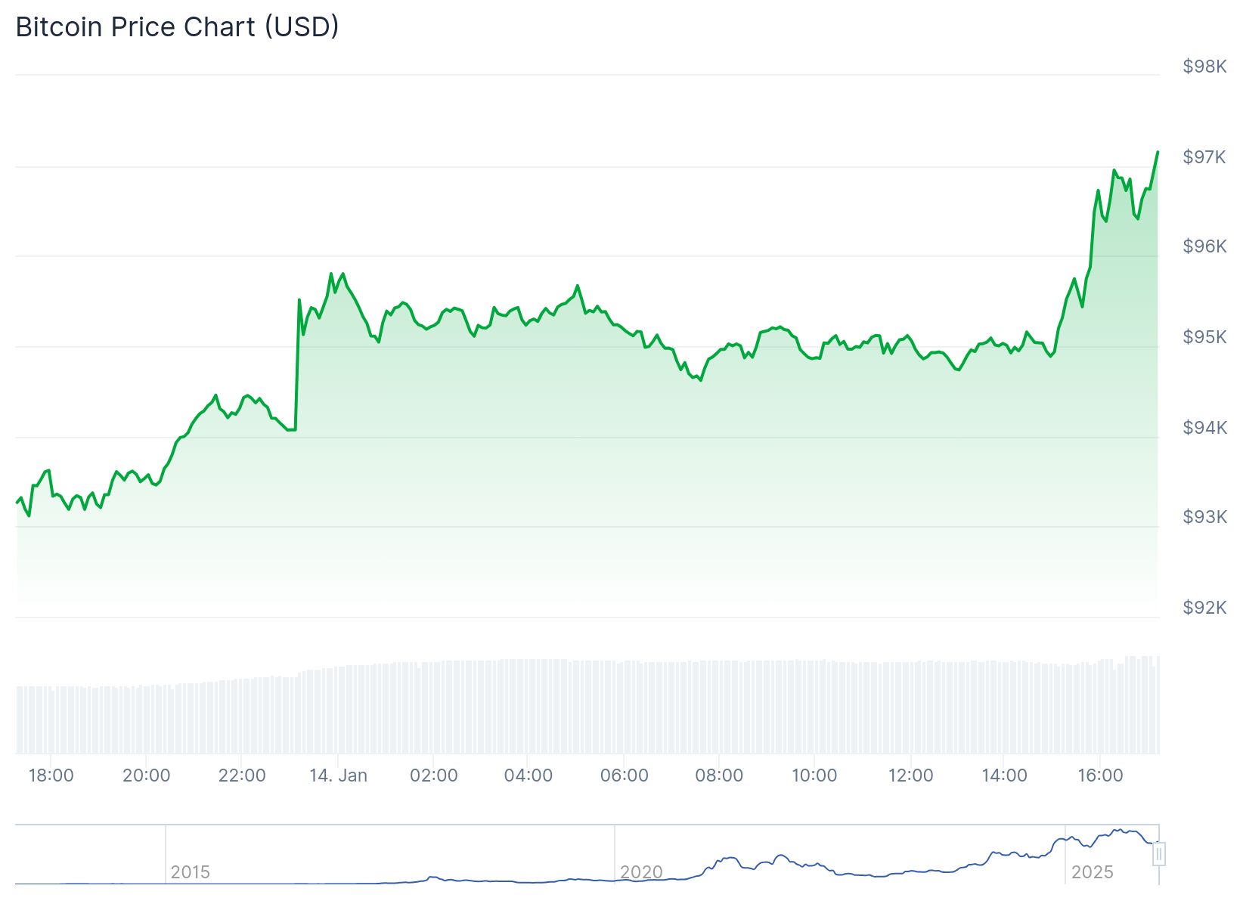
Task: Select the 12:00 time axis label
Action: click(910, 775)
